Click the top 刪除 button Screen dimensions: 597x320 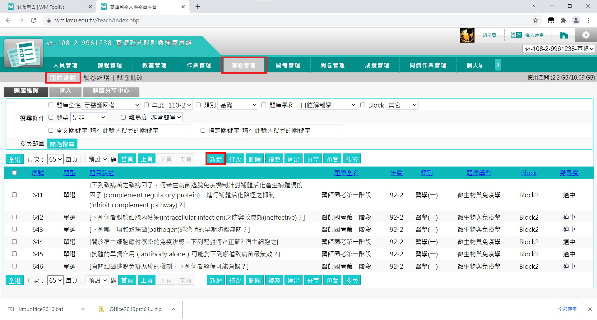pos(255,159)
